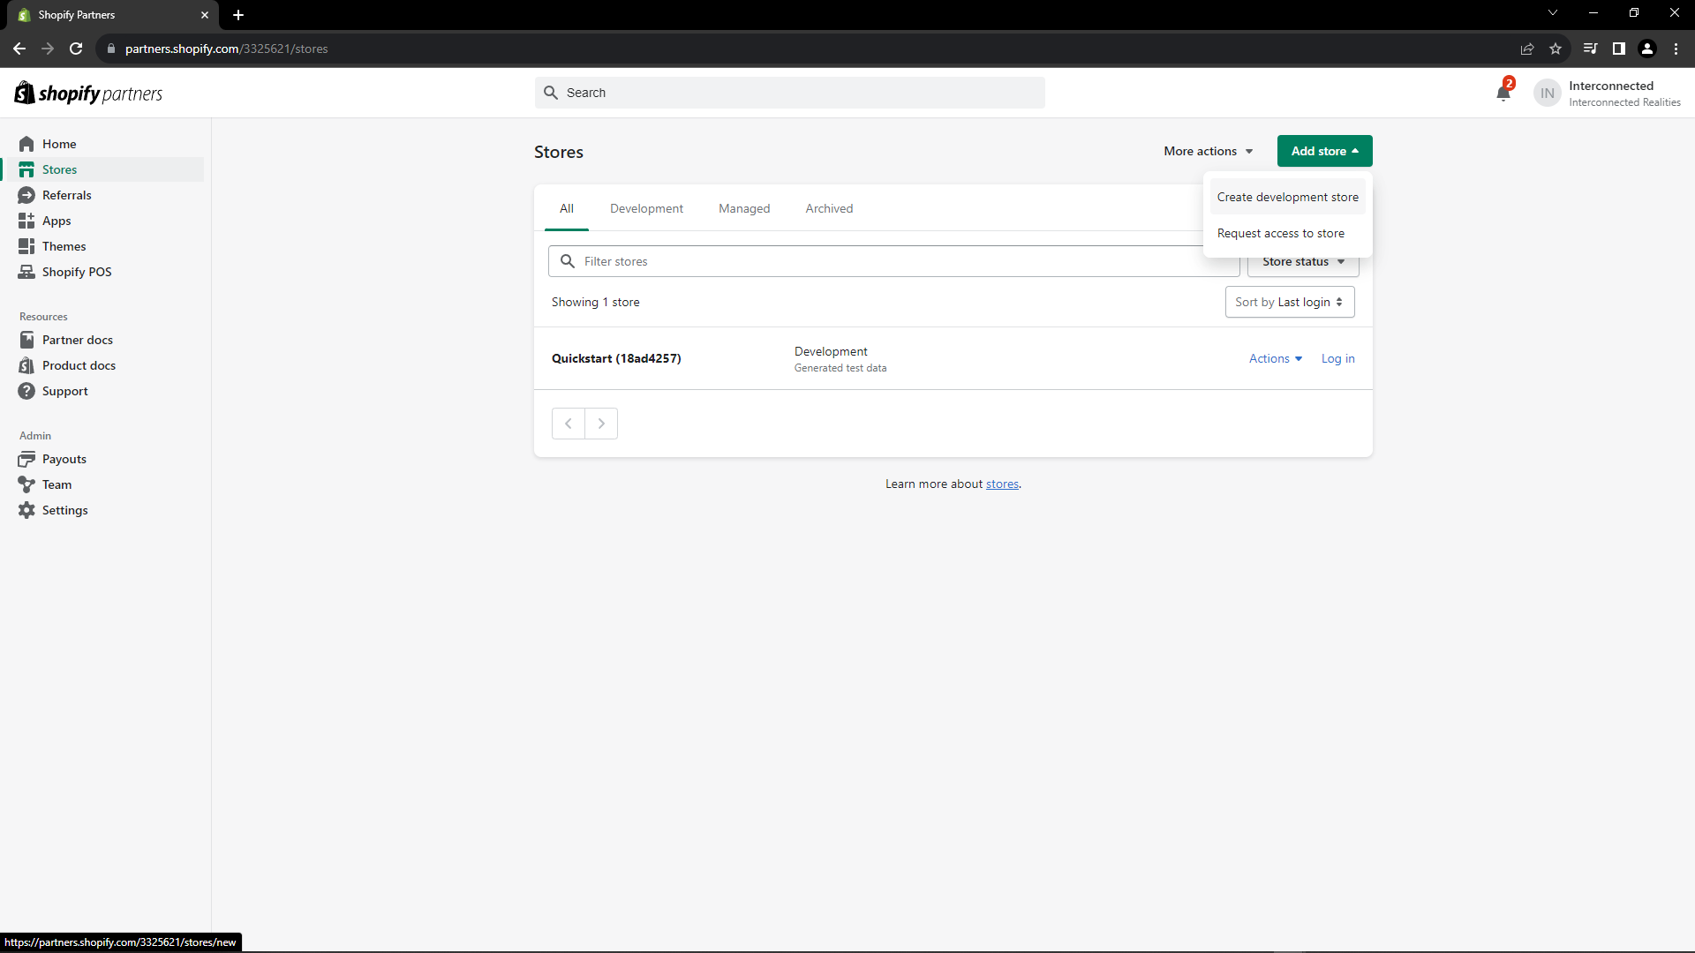The height and width of the screenshot is (953, 1695).
Task: Open Payouts under Admin
Action: 64,459
